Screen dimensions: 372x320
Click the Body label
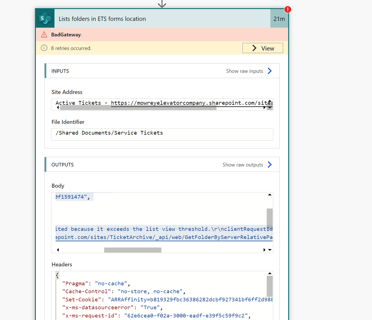58,186
